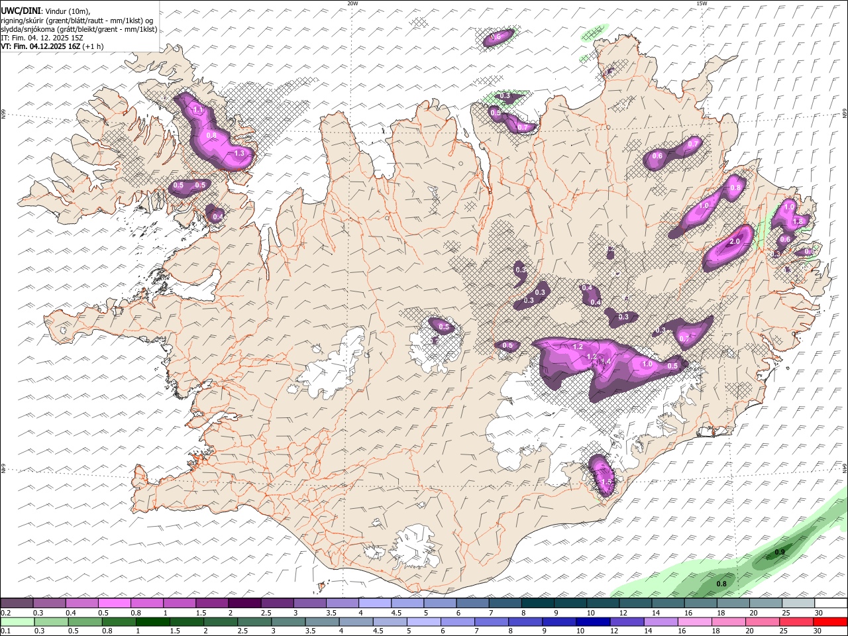This screenshot has height=636, width=848.
Task: Click the light pink 16 swatch in the lower legend
Action: [x=695, y=621]
